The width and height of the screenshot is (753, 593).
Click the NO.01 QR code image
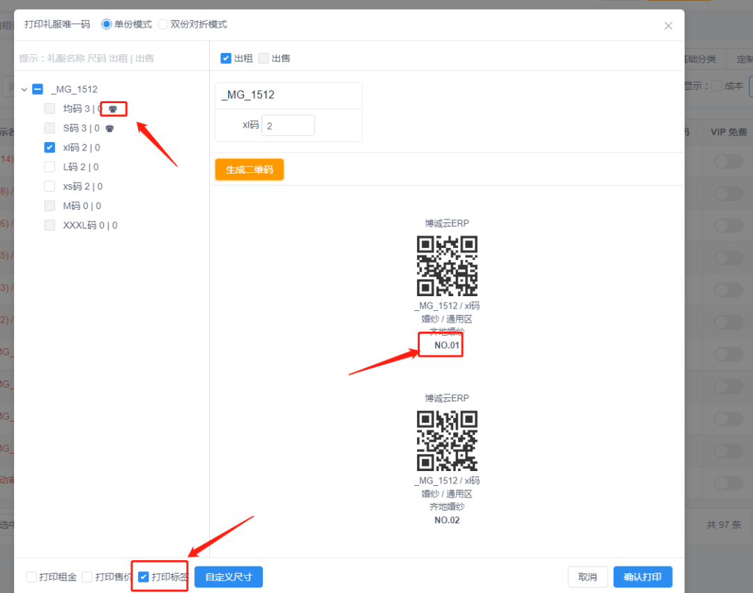click(447, 265)
